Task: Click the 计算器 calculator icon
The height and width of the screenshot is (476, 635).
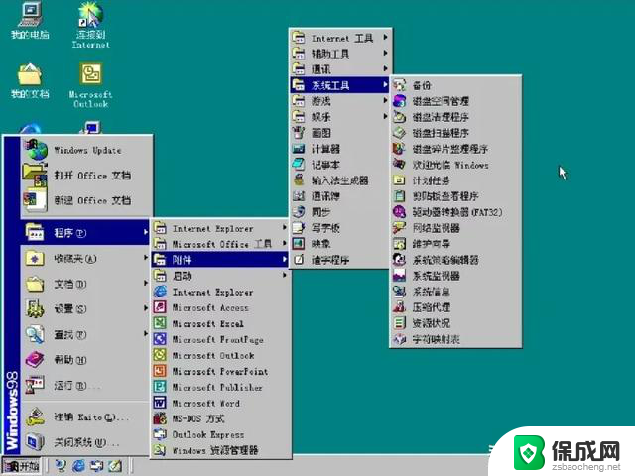Action: pos(299,149)
